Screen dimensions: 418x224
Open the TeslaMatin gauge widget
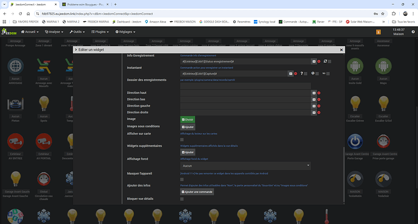click(x=355, y=179)
